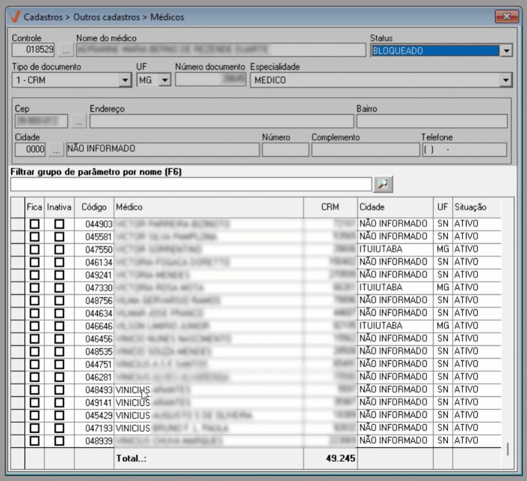This screenshot has height=481, width=527.
Task: Check Inativa box for código 047550
Action: point(59,249)
